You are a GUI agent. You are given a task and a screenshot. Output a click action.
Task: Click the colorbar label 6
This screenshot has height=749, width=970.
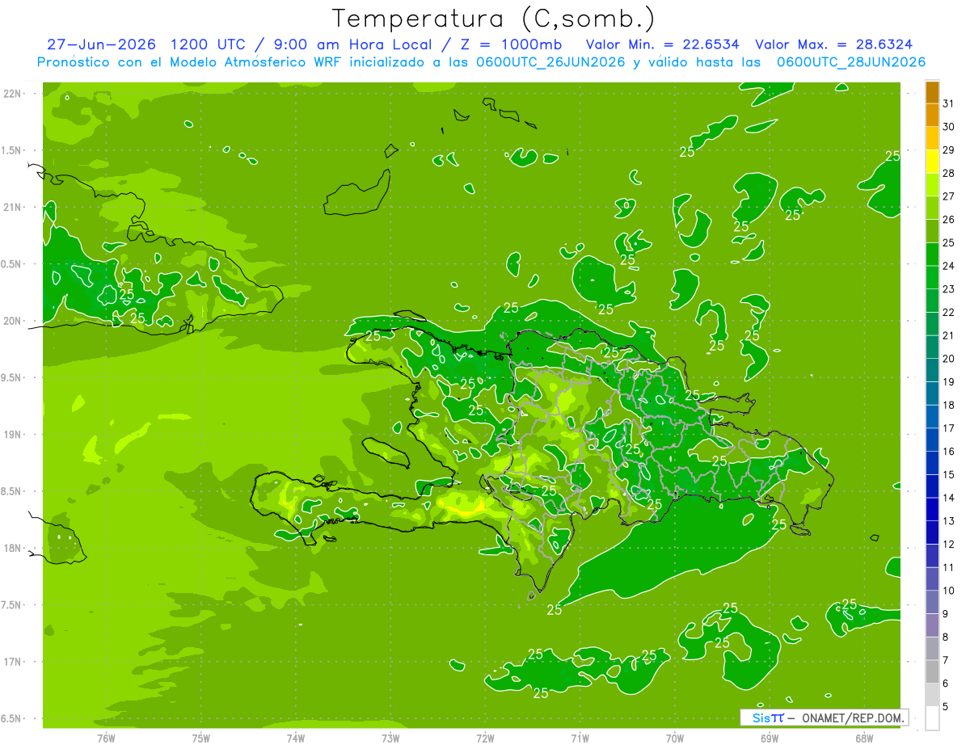click(946, 684)
